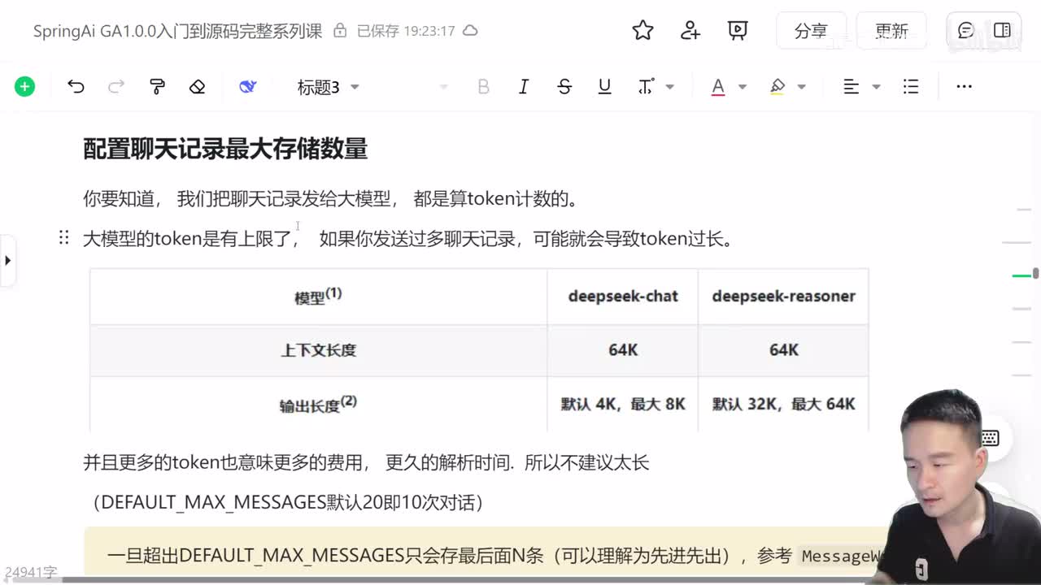Click the cloud sync status icon
Viewport: 1041px width, 585px height.
pyautogui.click(x=470, y=31)
